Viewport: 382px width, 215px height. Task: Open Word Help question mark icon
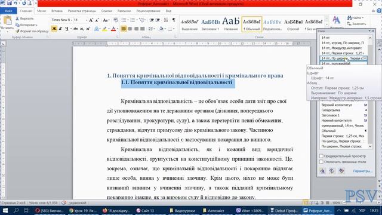[379, 11]
